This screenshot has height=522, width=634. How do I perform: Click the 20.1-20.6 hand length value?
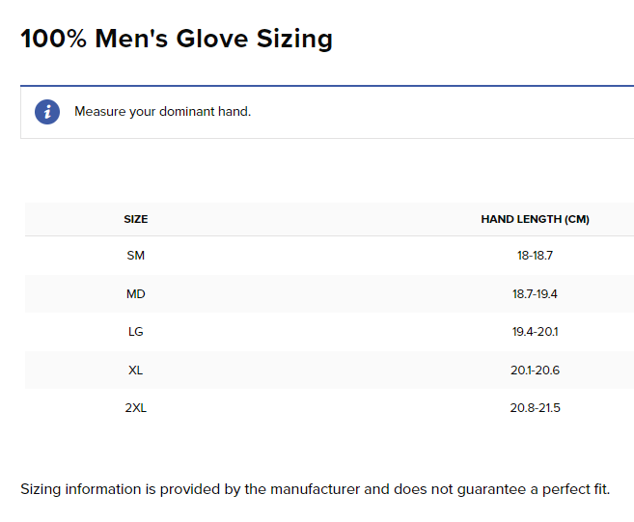point(535,370)
